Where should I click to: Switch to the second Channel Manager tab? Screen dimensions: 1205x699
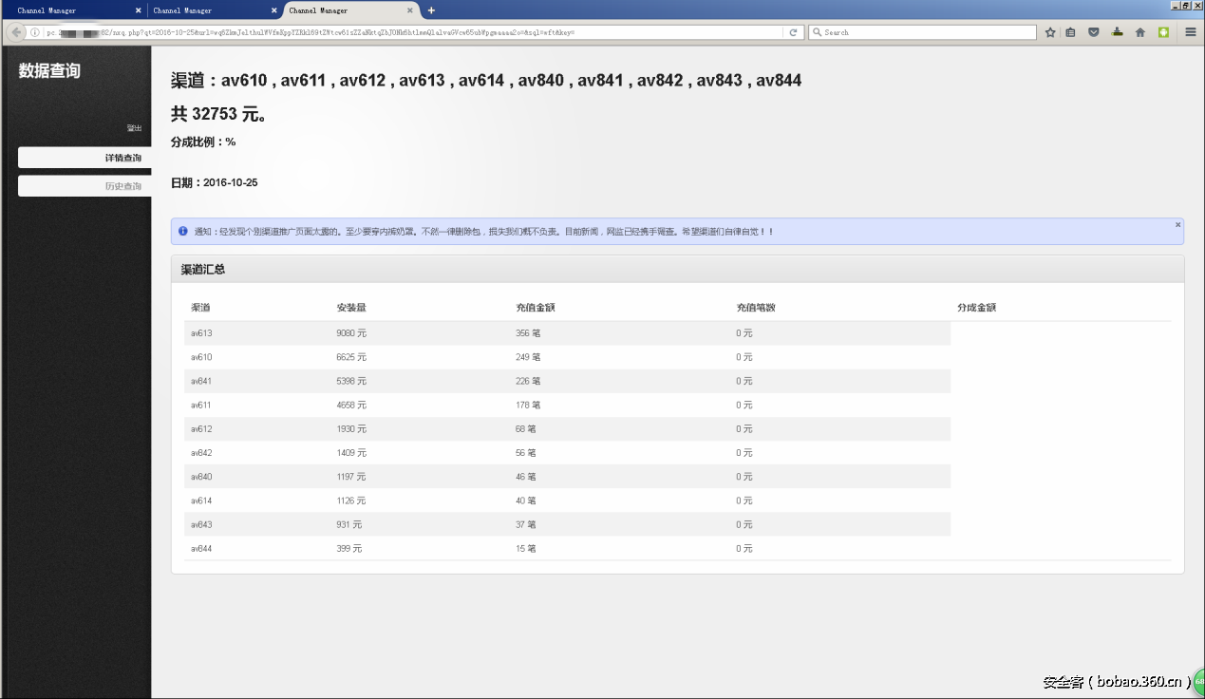pyautogui.click(x=216, y=10)
